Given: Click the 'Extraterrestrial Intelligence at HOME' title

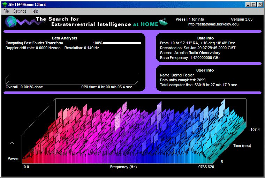Looking at the screenshot, I should (x=105, y=24).
